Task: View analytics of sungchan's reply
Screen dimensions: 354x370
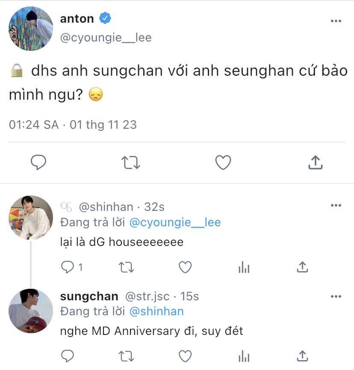Action: 244,356
